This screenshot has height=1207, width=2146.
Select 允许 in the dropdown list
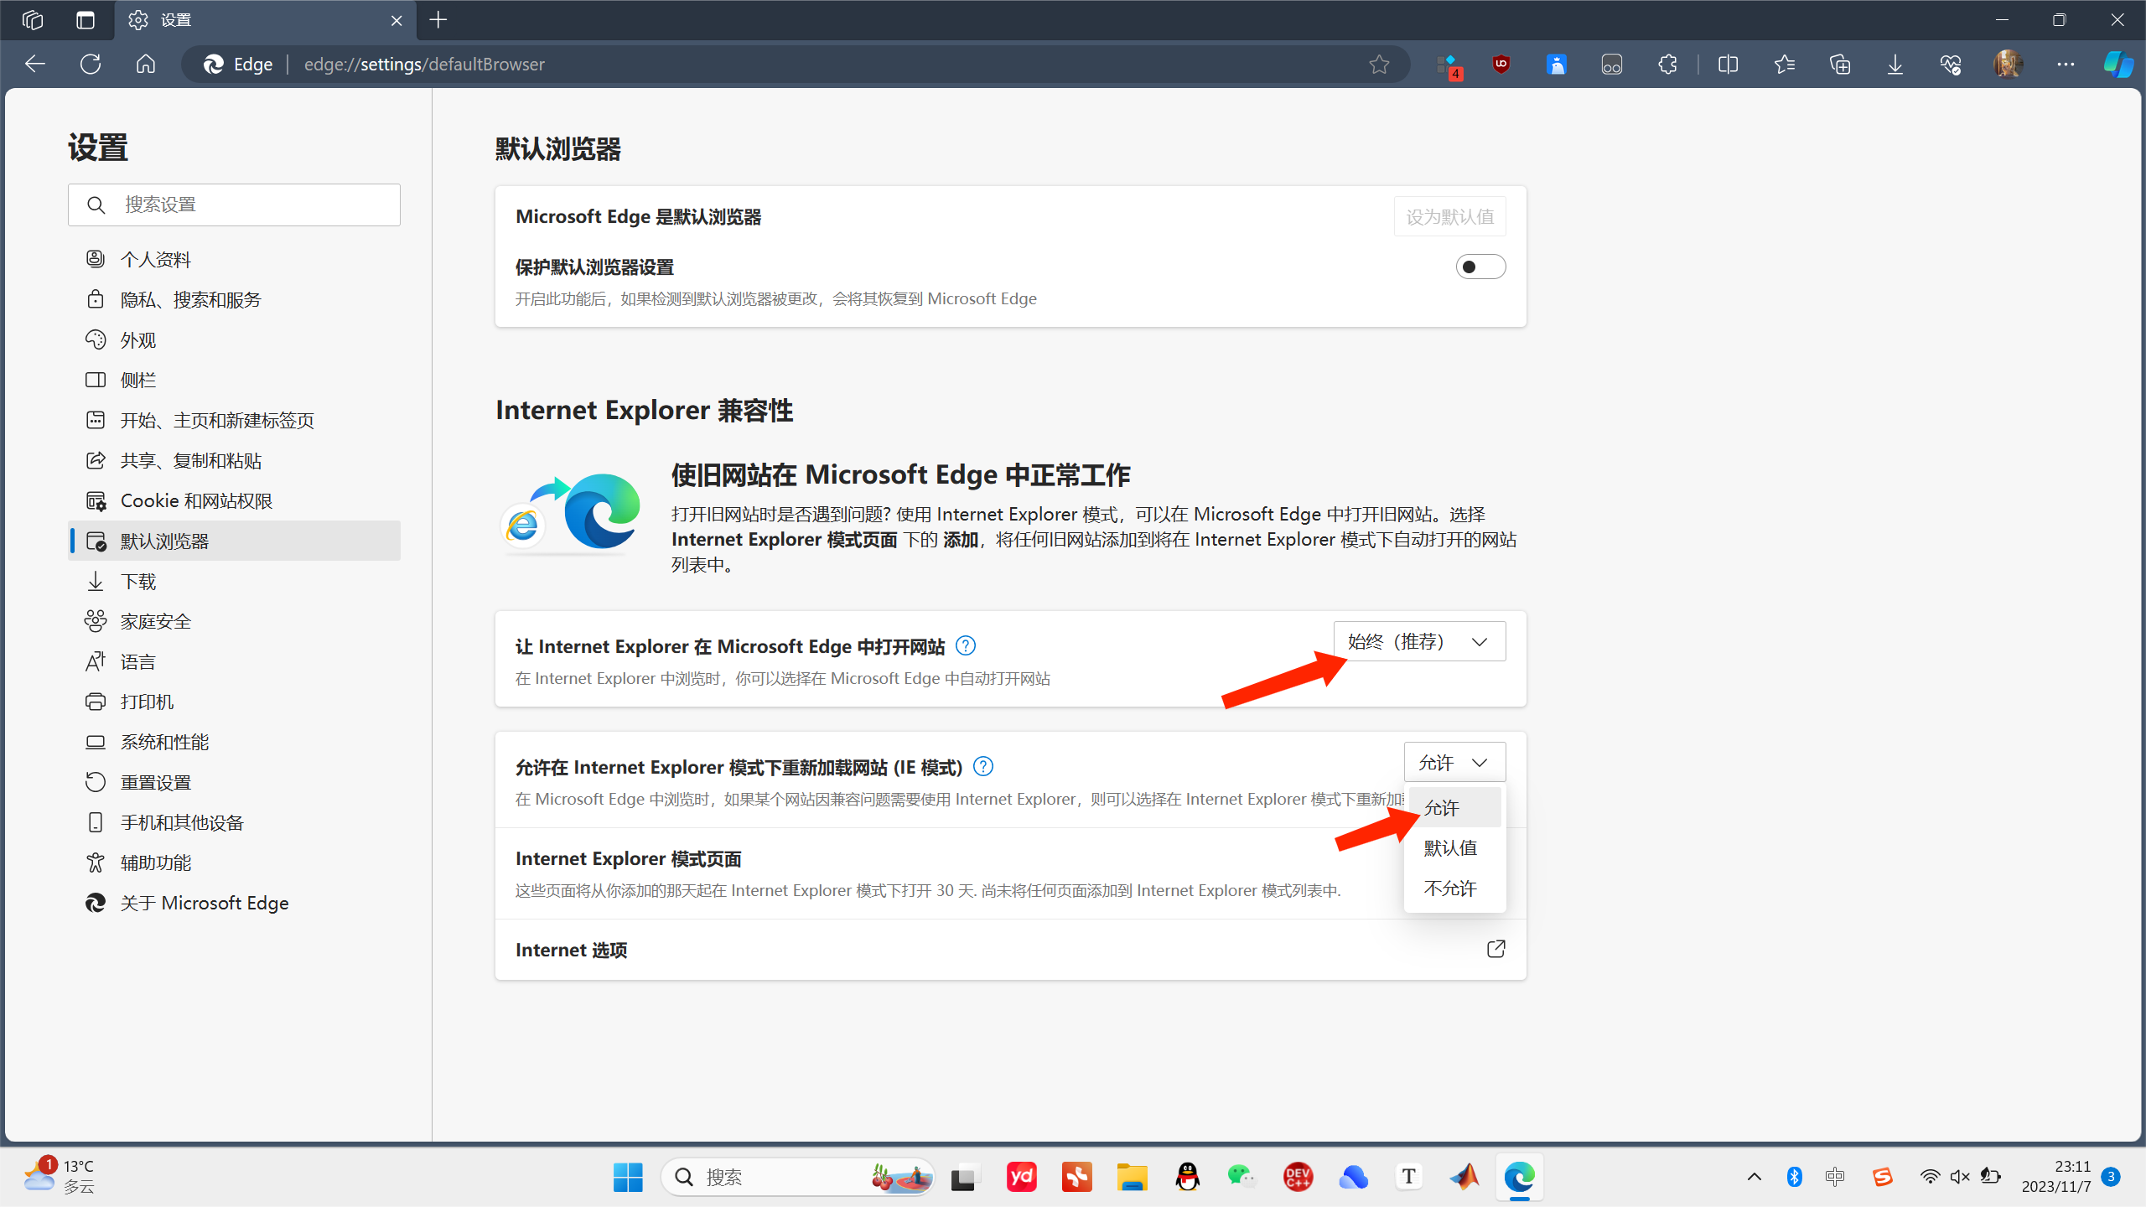tap(1454, 807)
